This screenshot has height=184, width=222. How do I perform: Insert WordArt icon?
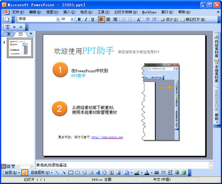[x=98, y=172]
